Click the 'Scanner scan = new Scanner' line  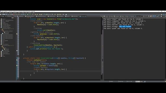54,19
